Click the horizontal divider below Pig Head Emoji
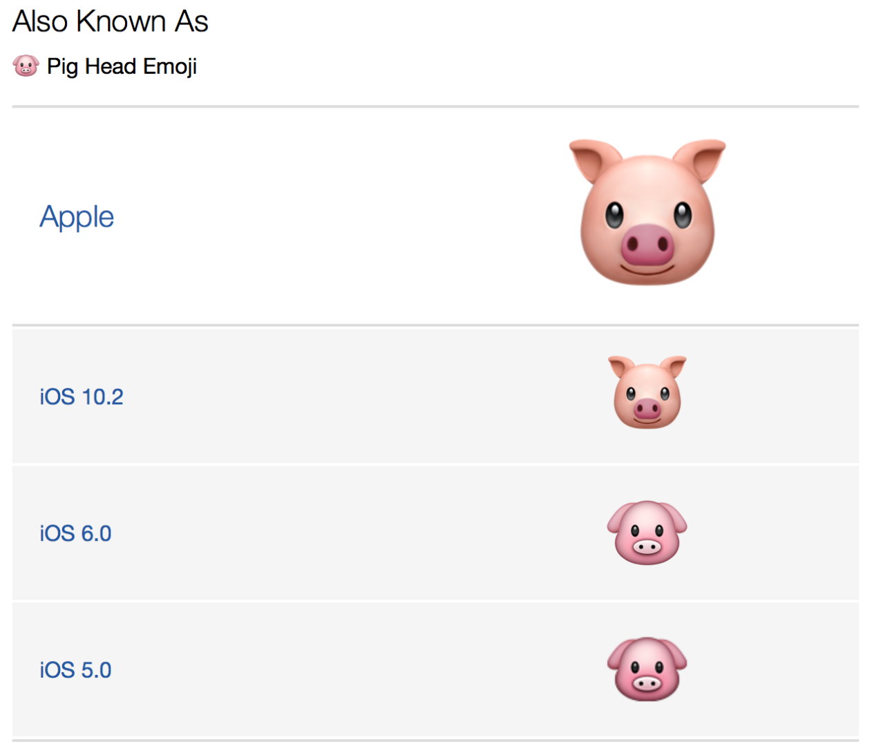The height and width of the screenshot is (746, 872). point(435,106)
